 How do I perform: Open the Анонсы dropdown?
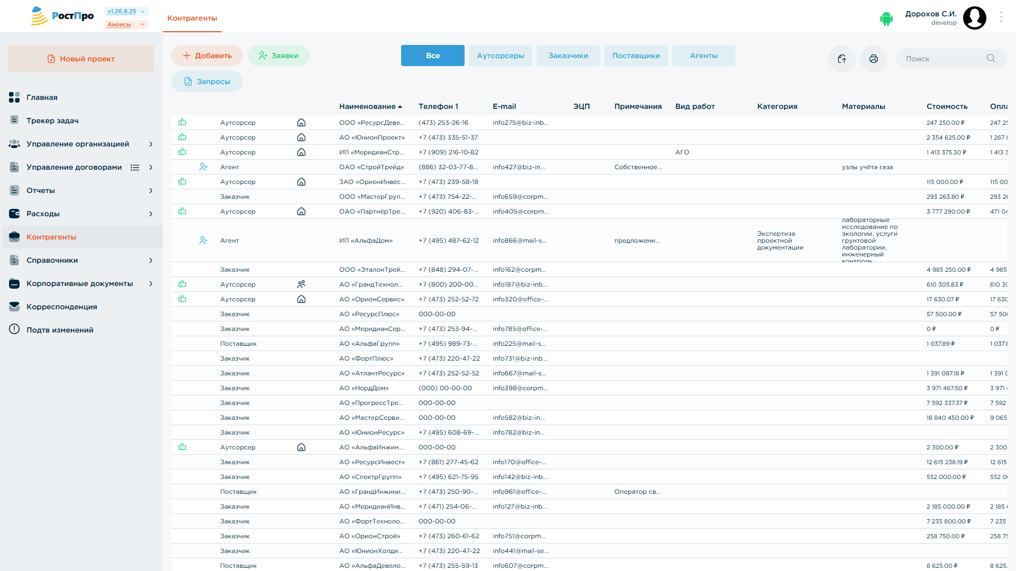(126, 24)
